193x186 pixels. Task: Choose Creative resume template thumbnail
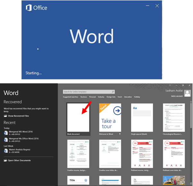(x=78, y=154)
